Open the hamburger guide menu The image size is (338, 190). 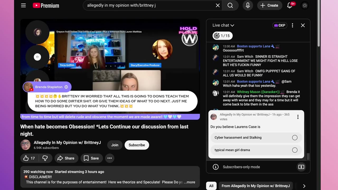pyautogui.click(x=24, y=5)
